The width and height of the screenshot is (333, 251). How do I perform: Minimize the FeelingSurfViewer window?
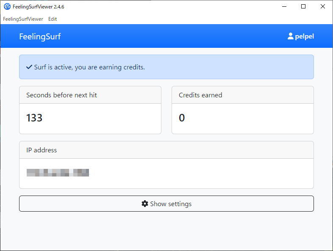point(284,7)
